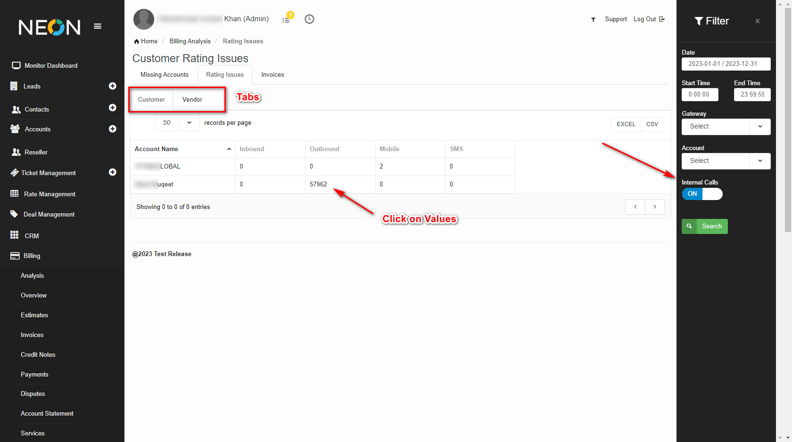Screen dimensions: 792x442
Task: Go to the next page with the right arrow
Action: point(654,207)
